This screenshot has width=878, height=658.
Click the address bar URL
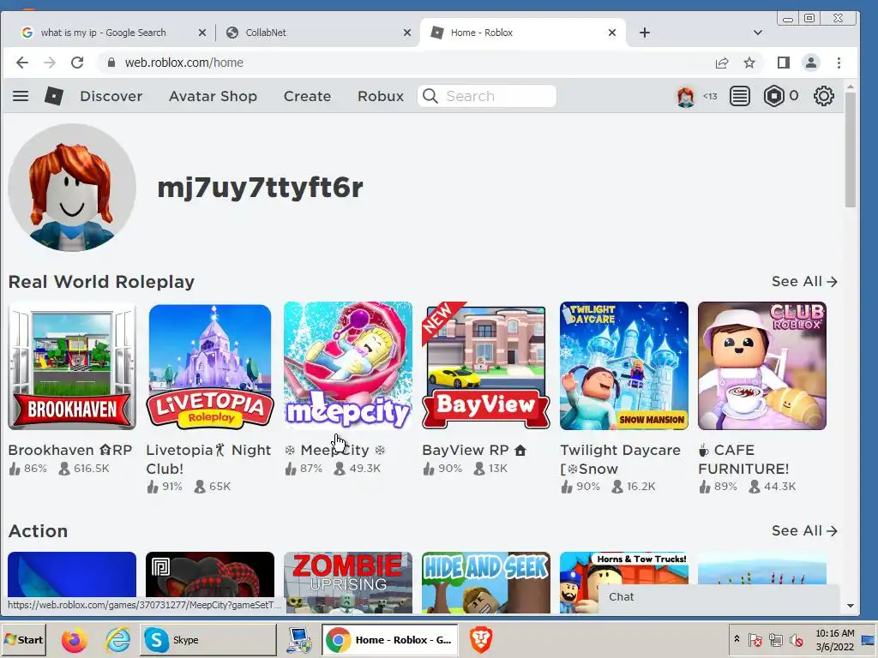coord(183,63)
